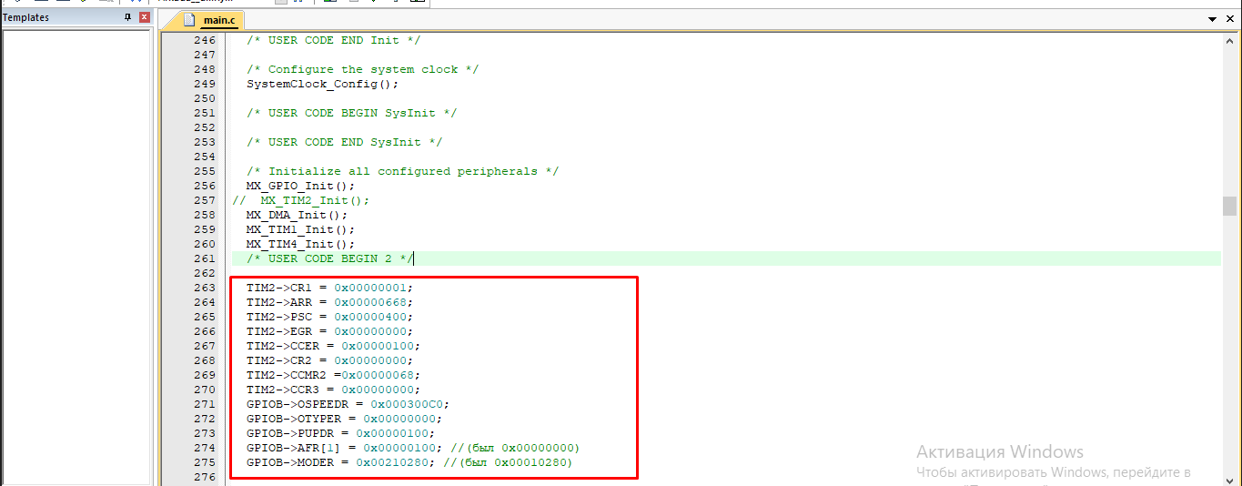Screen dimensions: 1242x486
Task: Click line number 263 in the gutter
Action: tap(205, 288)
